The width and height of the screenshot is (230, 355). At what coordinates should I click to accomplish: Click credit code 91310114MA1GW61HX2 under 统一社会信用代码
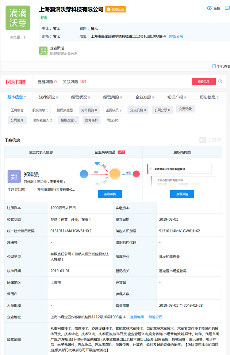tap(71, 231)
